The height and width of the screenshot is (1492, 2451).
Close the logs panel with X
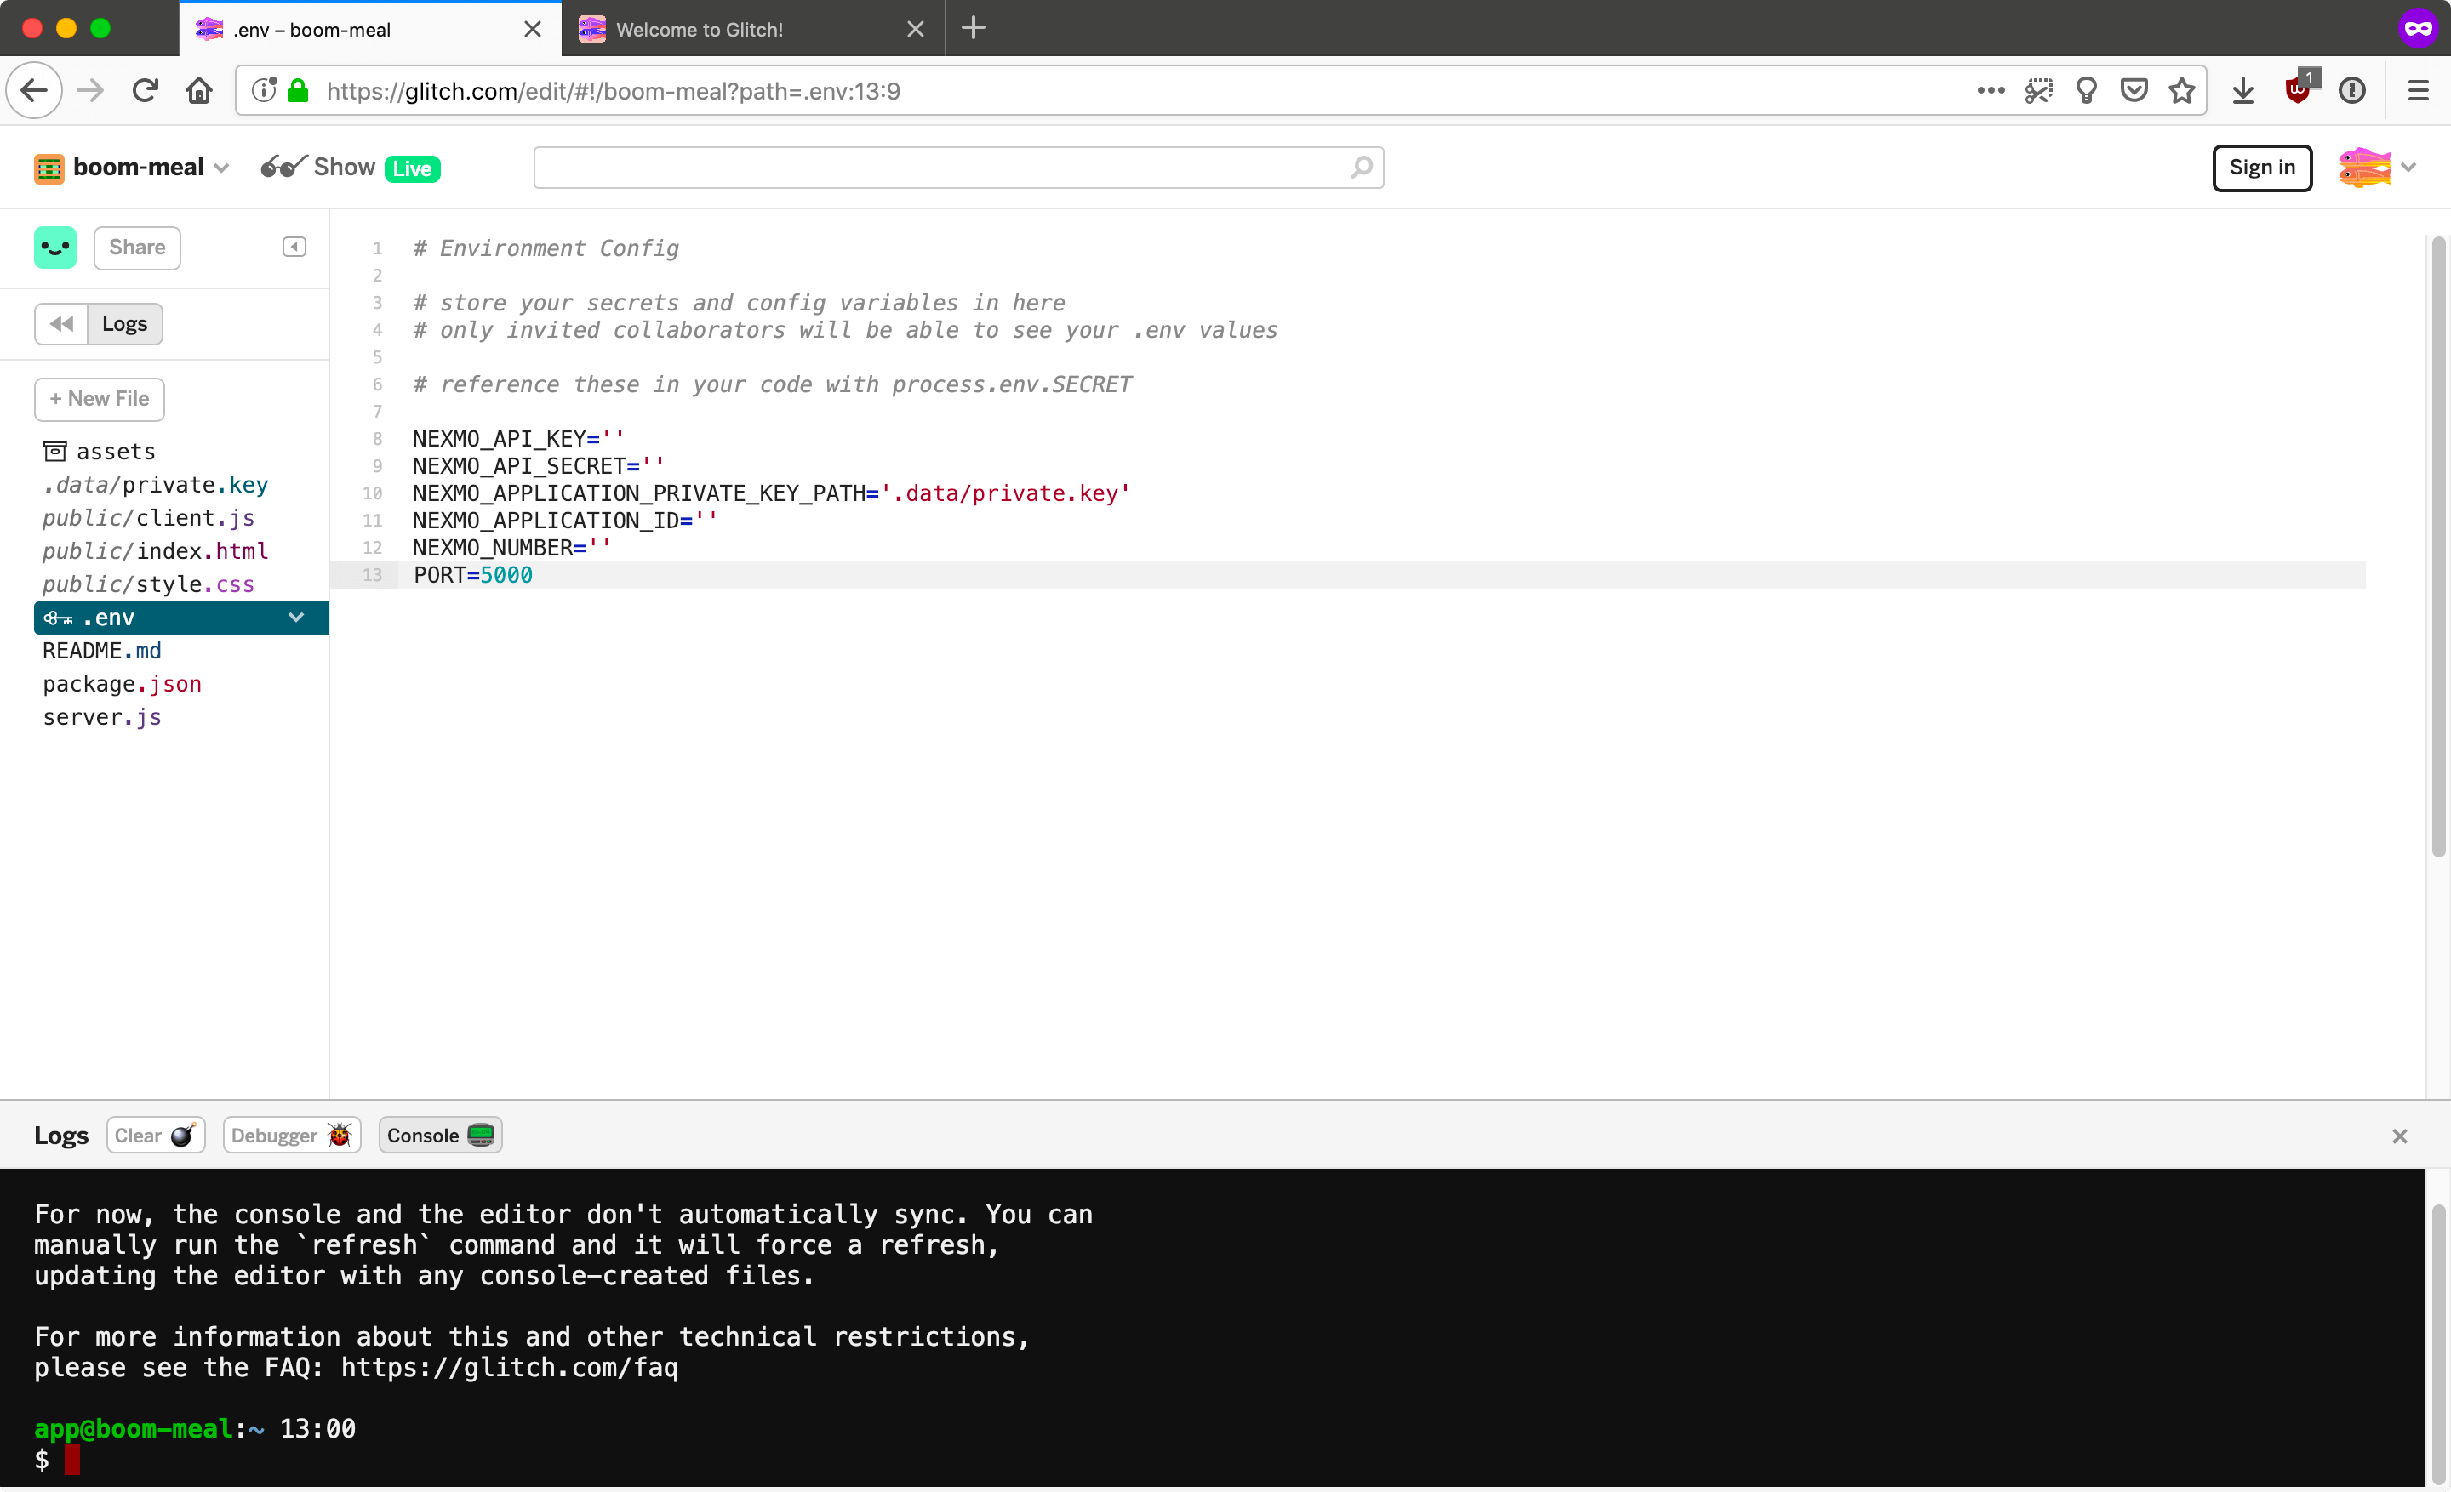click(x=2399, y=1136)
